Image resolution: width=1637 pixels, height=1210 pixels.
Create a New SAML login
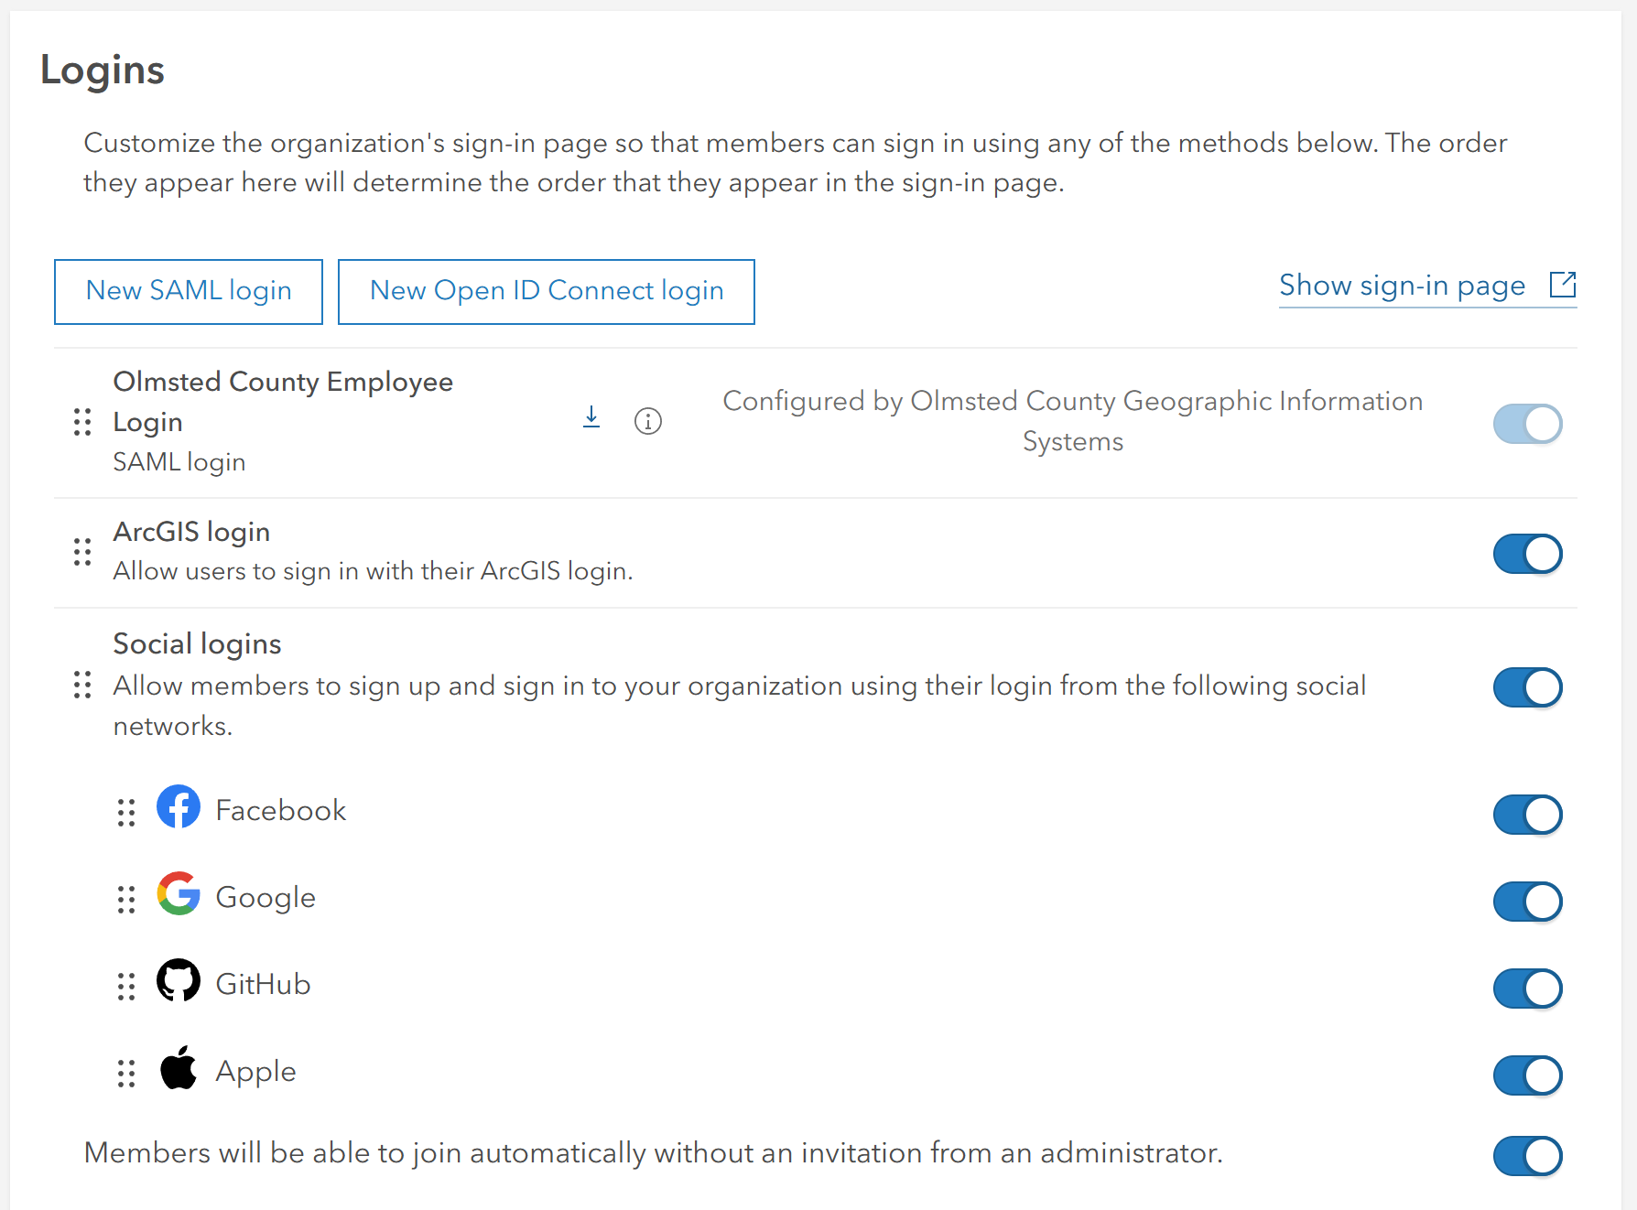click(x=189, y=291)
